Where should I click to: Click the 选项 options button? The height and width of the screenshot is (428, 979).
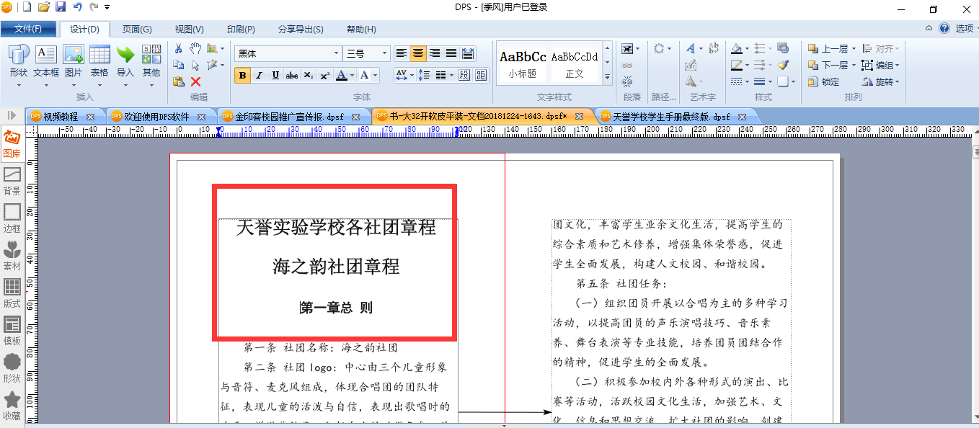[x=965, y=29]
